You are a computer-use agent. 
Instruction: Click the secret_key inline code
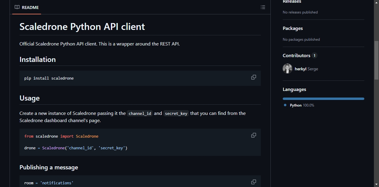click(176, 113)
